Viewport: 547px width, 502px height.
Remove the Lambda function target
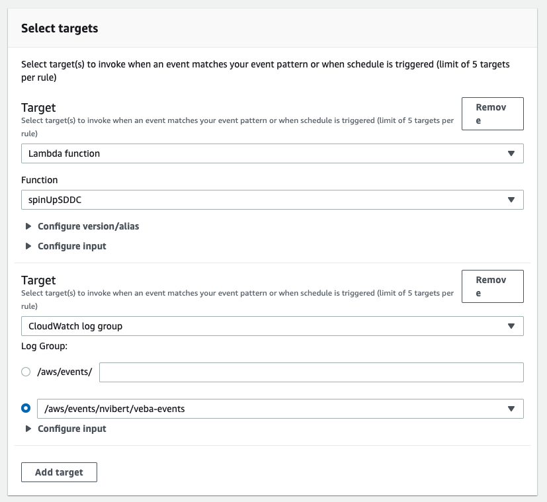[492, 114]
